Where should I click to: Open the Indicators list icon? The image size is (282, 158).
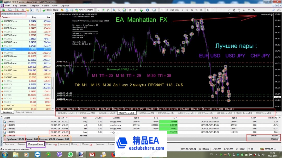(141, 10)
